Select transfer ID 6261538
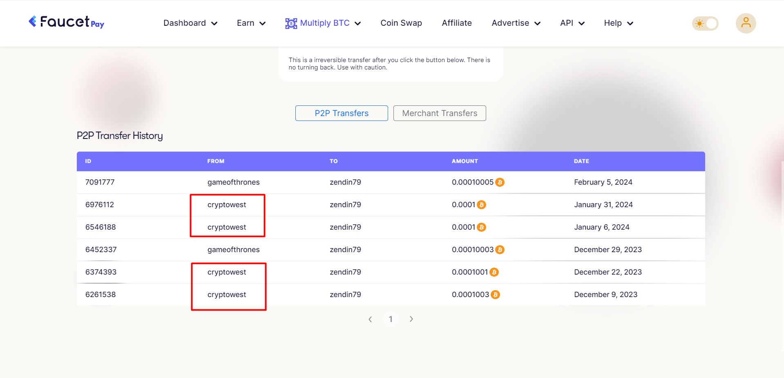The image size is (784, 378). [101, 295]
